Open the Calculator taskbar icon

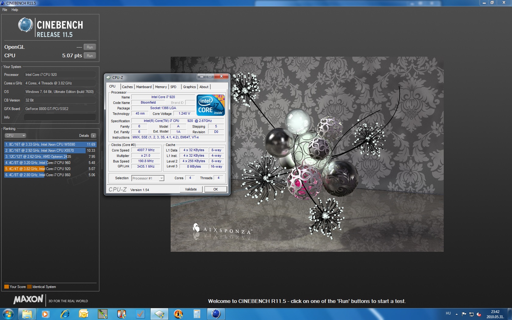pyautogui.click(x=197, y=314)
